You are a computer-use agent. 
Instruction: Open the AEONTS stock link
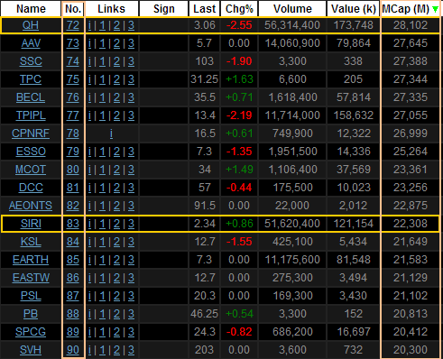(31, 206)
